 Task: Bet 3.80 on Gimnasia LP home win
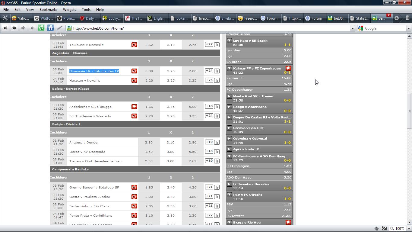(149, 71)
